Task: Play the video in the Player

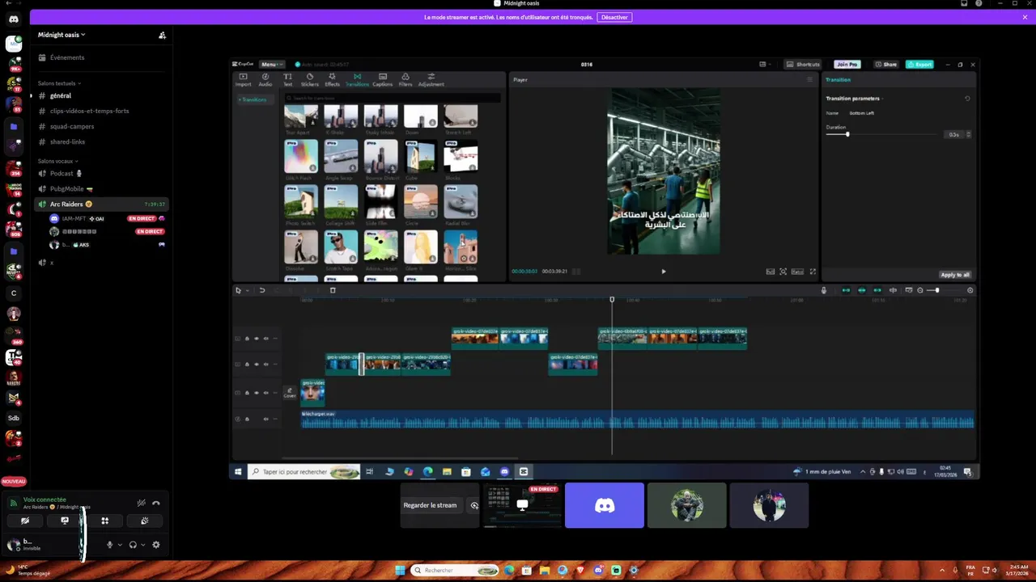Action: click(x=664, y=272)
